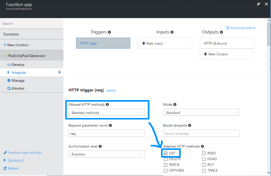
Task: Add a New Input binding
Action: pos(165,43)
